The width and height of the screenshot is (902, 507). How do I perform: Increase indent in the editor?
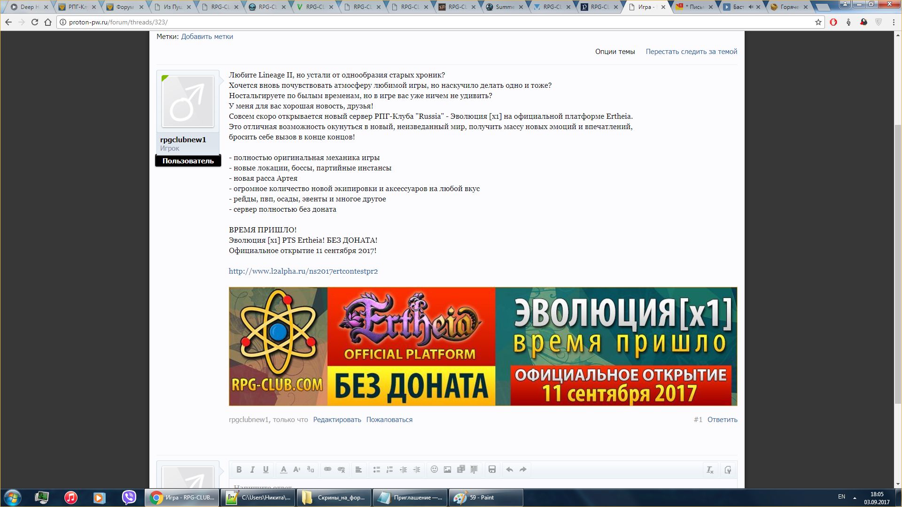coord(417,469)
